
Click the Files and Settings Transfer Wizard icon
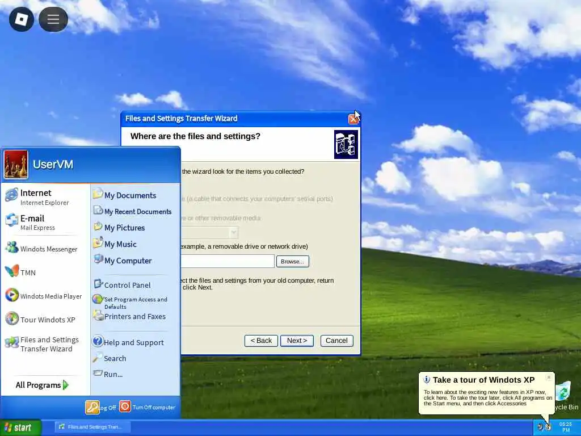pos(11,342)
